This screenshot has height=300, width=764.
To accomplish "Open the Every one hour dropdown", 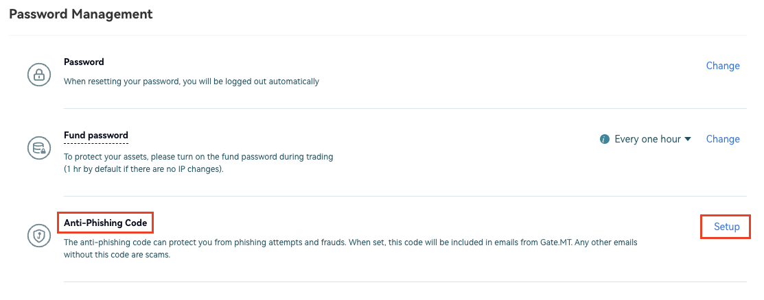I will 647,139.
